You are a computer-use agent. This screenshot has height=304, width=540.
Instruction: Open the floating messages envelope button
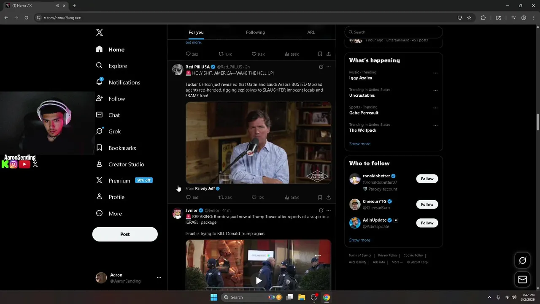[522, 280]
